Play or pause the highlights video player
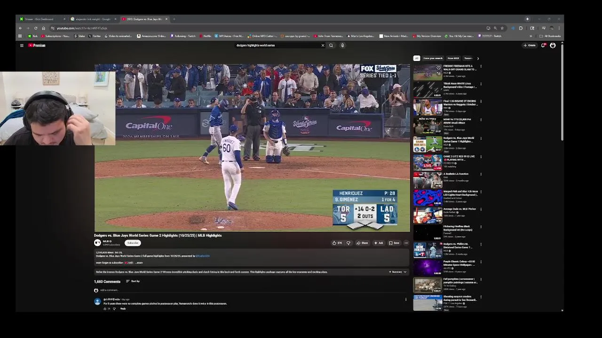Image resolution: width=602 pixels, height=338 pixels. pos(252,148)
